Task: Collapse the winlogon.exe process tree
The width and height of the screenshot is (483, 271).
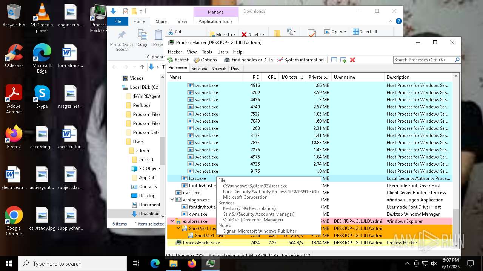Action: point(172,200)
